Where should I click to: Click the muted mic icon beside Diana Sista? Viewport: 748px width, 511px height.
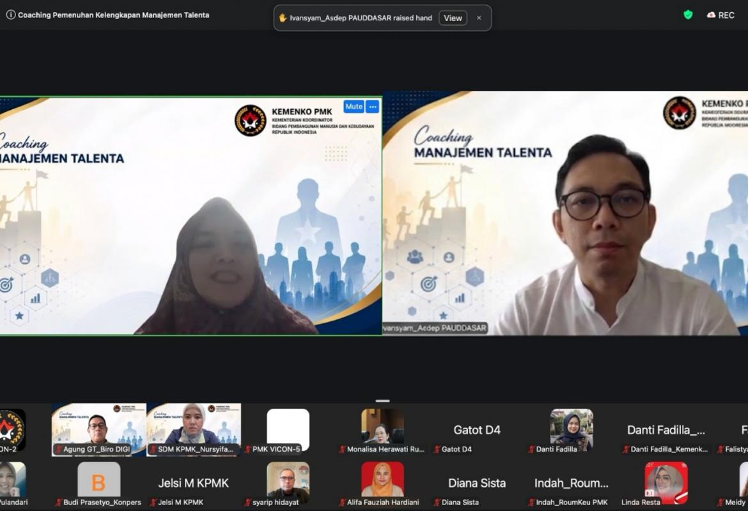437,502
